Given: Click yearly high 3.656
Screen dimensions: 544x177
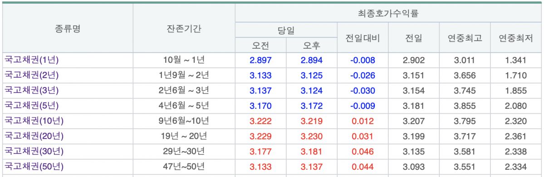Looking at the screenshot, I should (x=465, y=75).
